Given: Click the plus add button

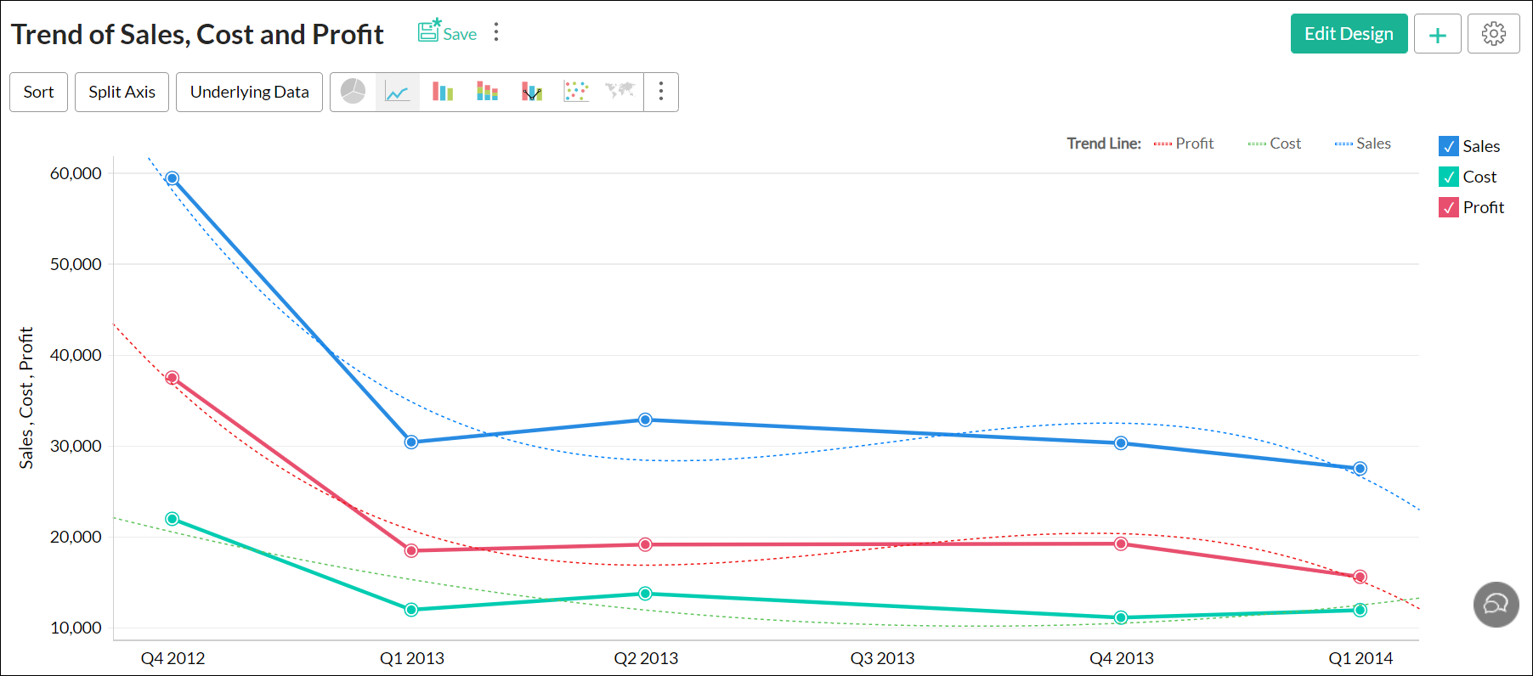Looking at the screenshot, I should (1437, 35).
